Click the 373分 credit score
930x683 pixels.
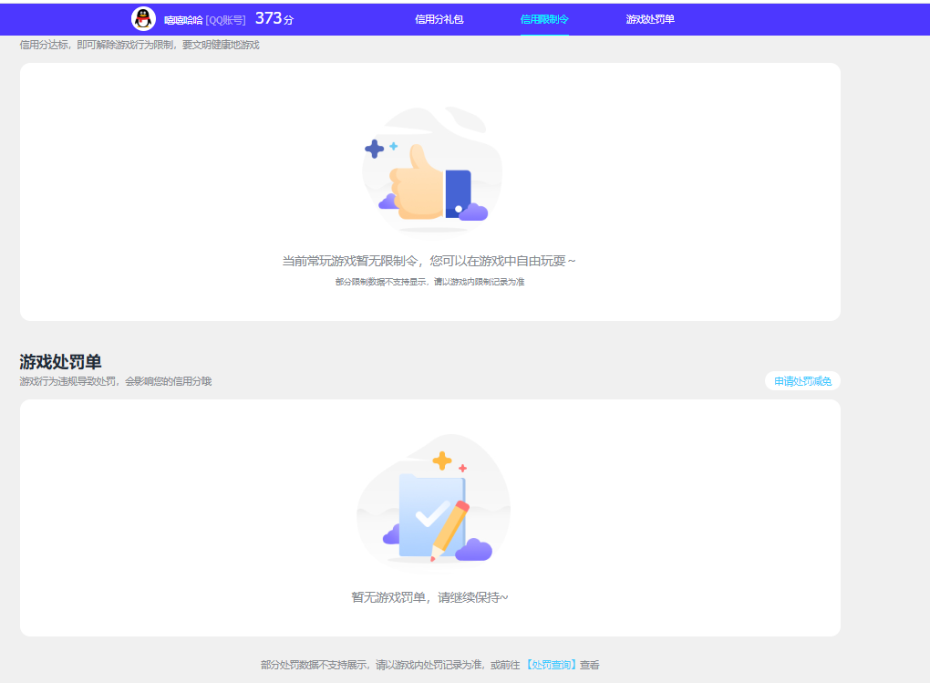point(274,19)
